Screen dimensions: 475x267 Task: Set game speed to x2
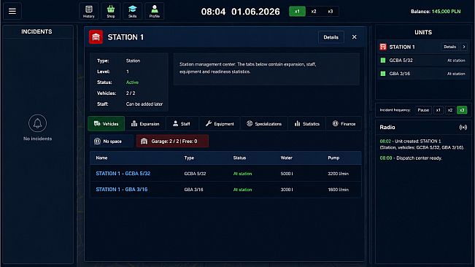click(314, 12)
